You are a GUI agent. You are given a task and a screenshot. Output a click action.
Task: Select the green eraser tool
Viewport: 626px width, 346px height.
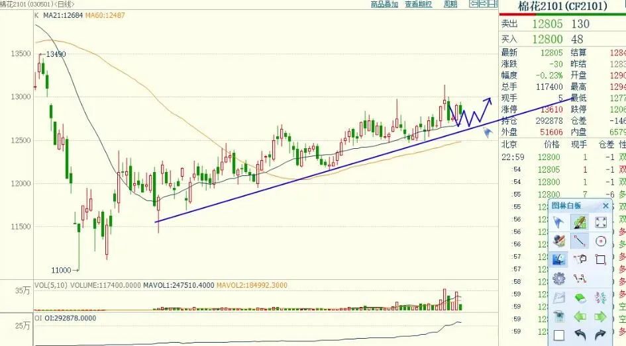579,298
